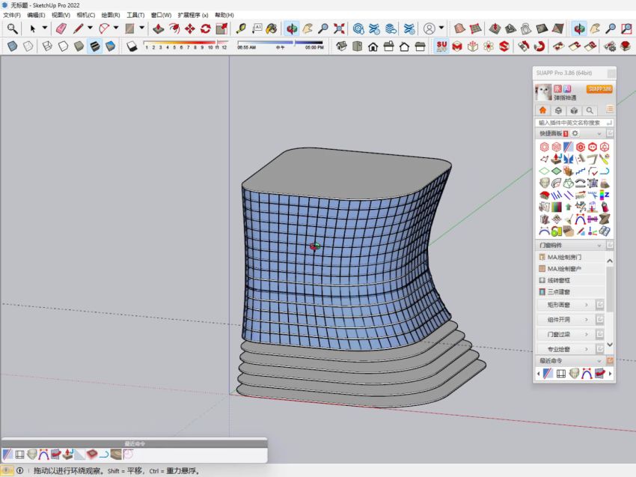Switch to Top view
This screenshot has width=636, height=477.
pos(358,46)
